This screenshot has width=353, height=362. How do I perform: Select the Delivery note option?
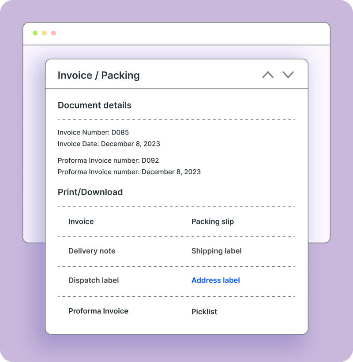click(92, 251)
